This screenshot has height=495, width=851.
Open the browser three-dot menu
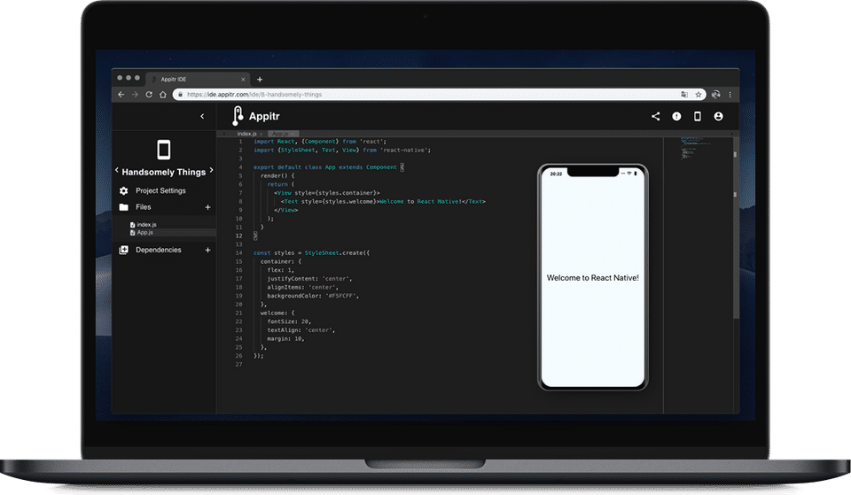(x=730, y=95)
